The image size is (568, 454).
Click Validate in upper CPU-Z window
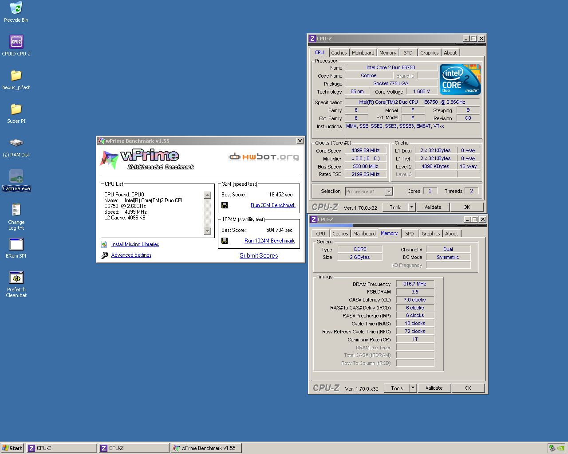(433, 207)
